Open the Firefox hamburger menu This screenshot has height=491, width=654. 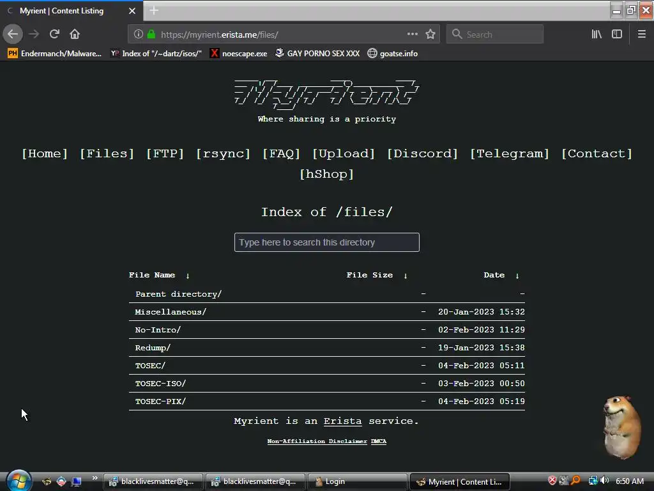coord(642,35)
